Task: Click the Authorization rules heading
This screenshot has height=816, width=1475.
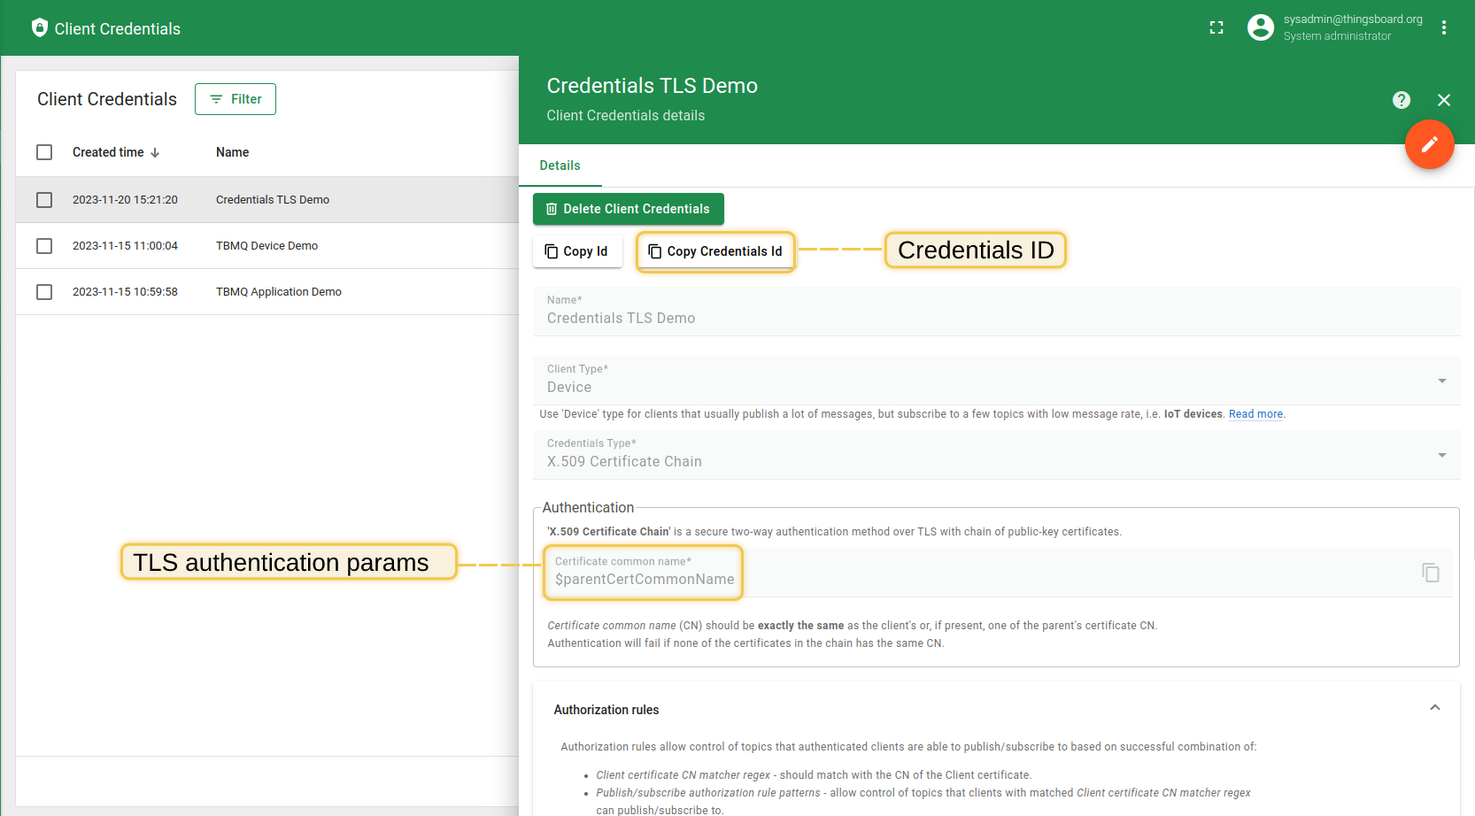Action: pos(606,710)
